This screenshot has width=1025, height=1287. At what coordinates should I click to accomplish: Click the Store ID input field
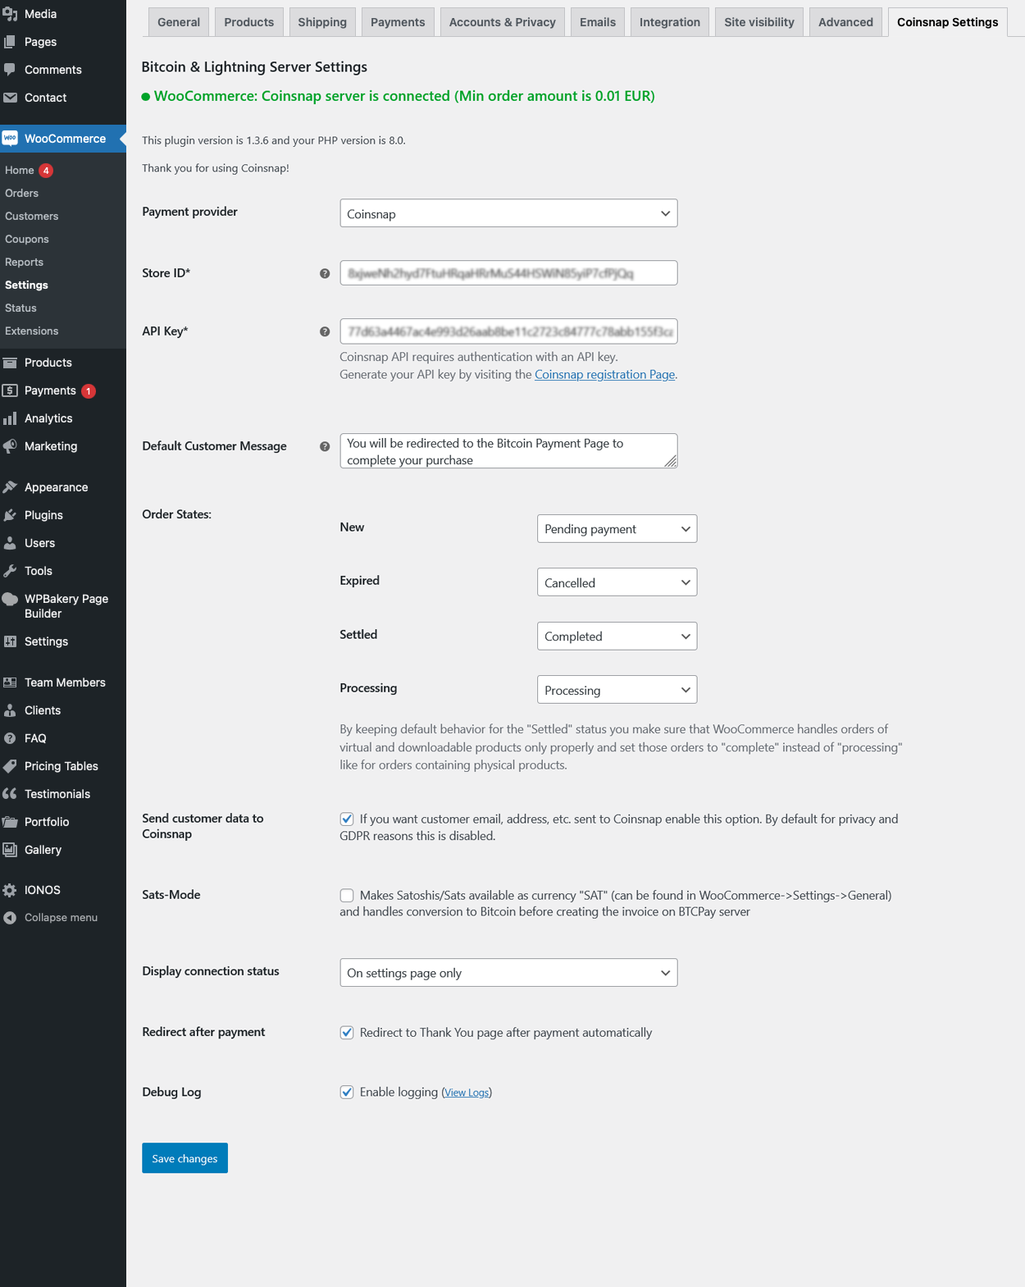508,273
